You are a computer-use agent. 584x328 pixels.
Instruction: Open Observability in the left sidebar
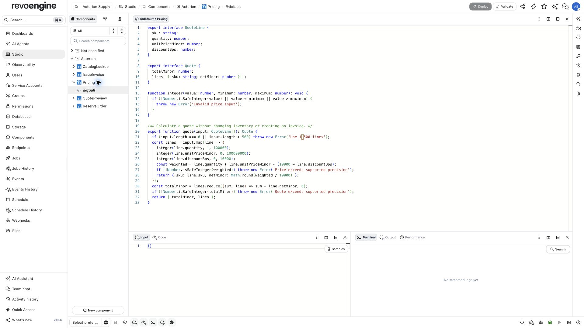(x=34, y=65)
